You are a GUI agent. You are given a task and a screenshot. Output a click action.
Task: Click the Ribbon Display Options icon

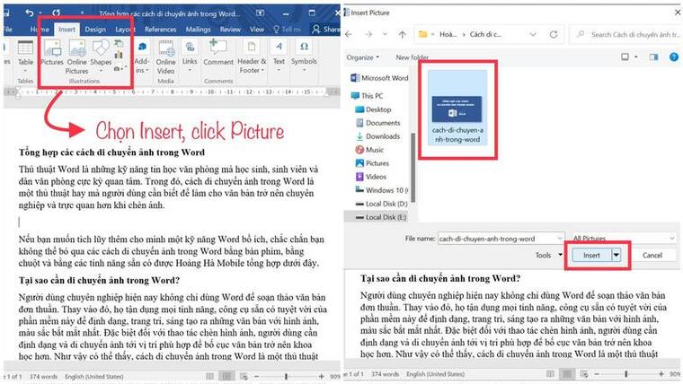(260, 13)
